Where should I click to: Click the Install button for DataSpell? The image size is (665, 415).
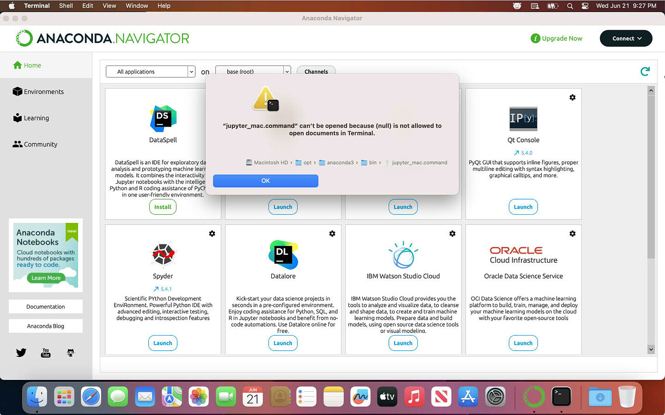point(163,207)
